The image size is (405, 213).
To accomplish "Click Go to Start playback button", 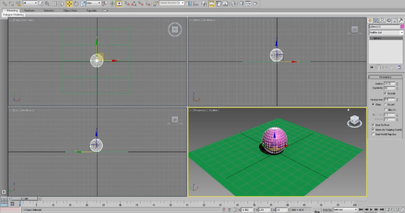I will tap(361, 210).
